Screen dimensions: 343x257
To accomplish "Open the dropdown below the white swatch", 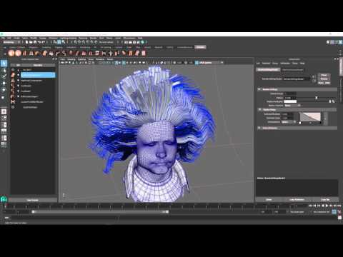I will pos(292,105).
